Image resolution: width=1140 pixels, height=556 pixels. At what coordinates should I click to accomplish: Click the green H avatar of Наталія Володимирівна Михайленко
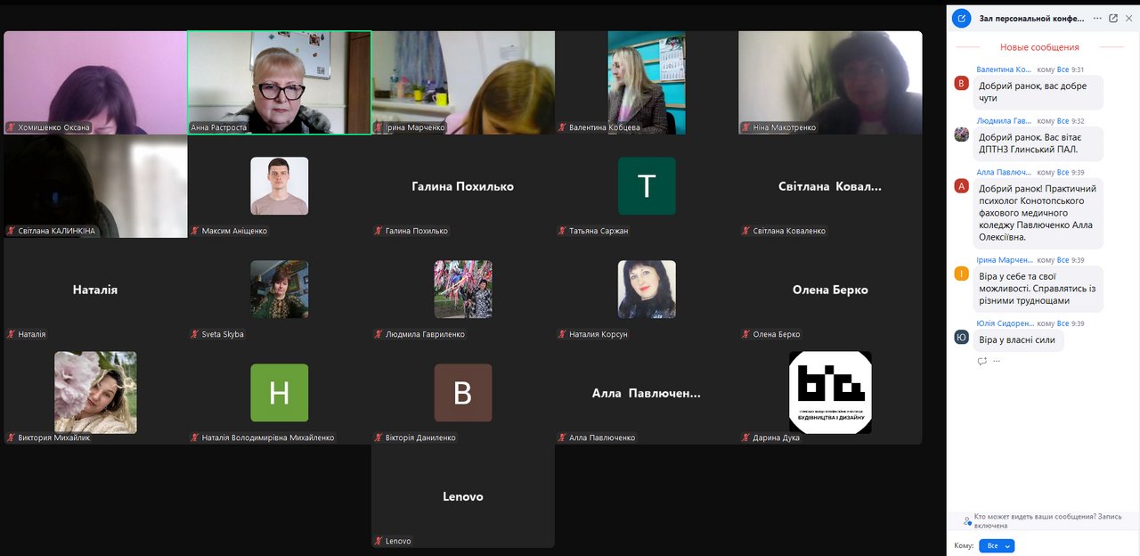(280, 393)
